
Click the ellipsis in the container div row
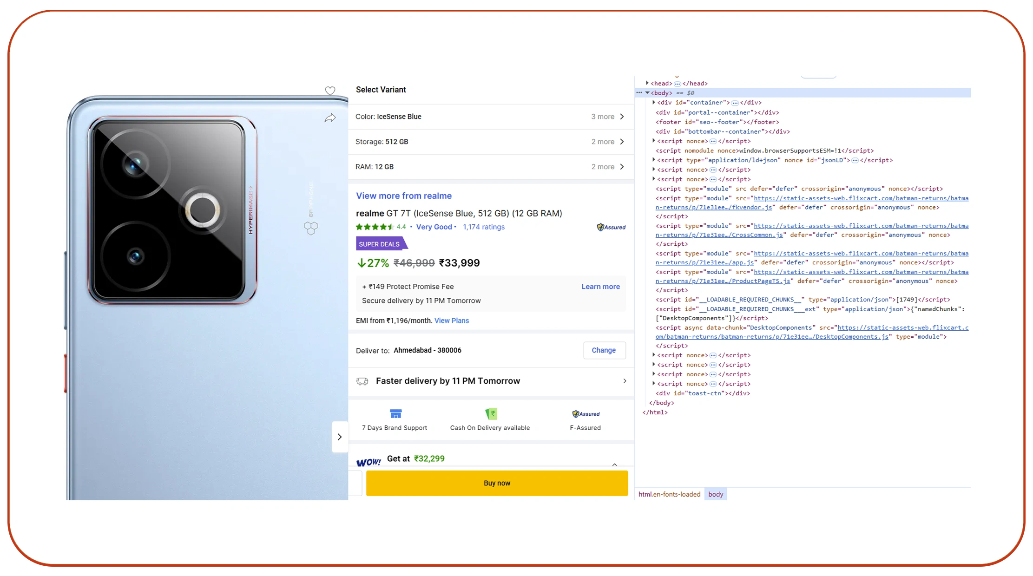735,103
